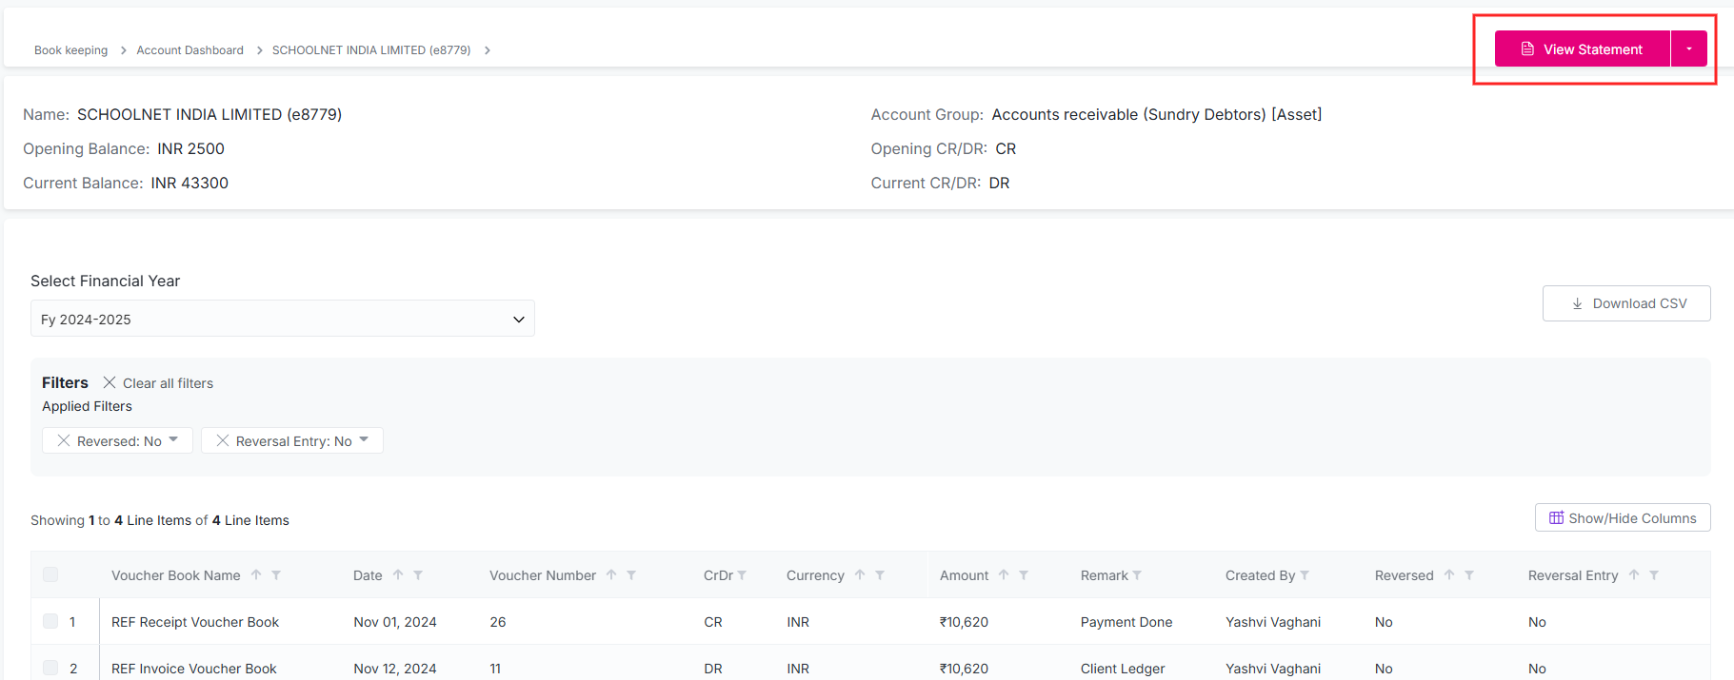1734x680 pixels.
Task: Sort the Reversal Entry column
Action: 1634,575
